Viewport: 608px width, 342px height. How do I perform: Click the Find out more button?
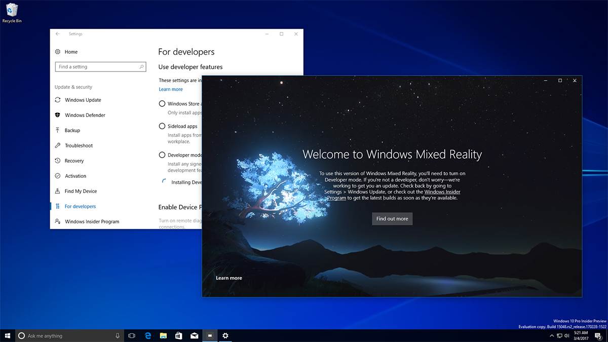tap(392, 219)
